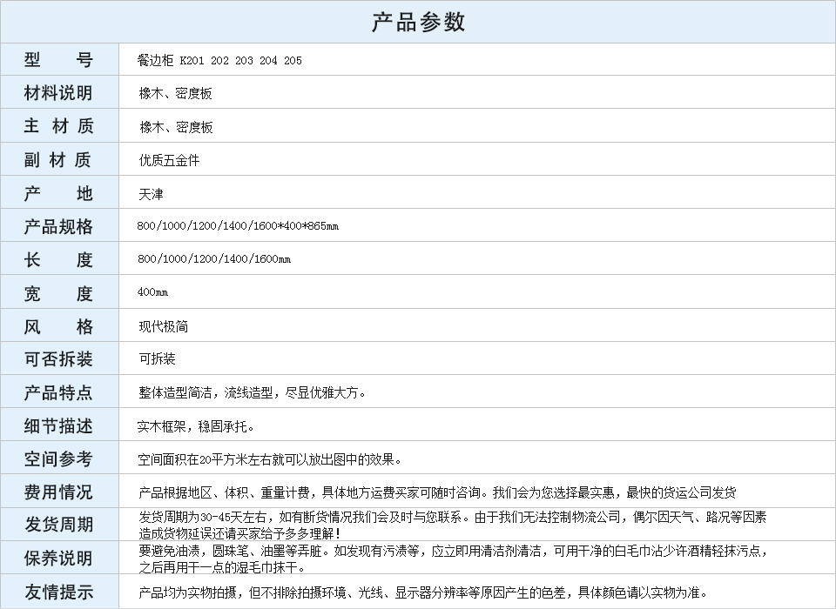Image resolution: width=836 pixels, height=609 pixels.
Task: Select the 宽度 label cell
Action: pos(59,292)
